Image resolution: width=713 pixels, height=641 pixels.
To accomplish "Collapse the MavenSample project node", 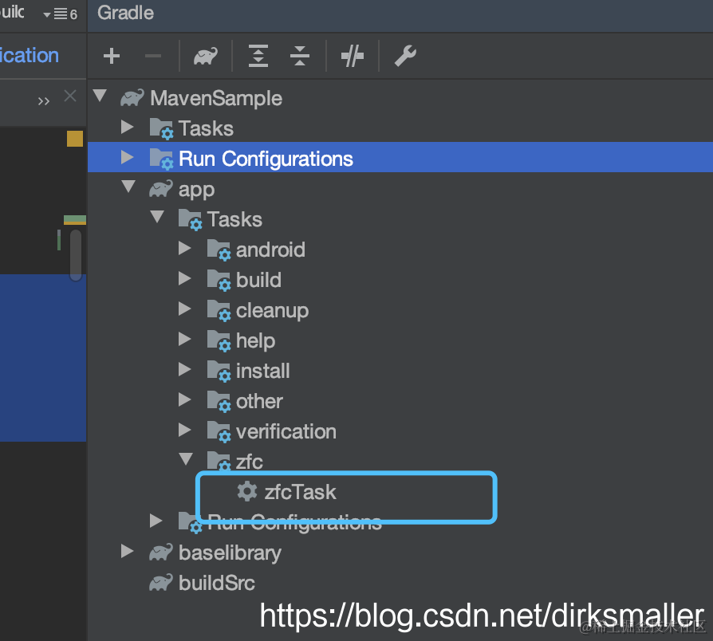I will click(x=100, y=96).
